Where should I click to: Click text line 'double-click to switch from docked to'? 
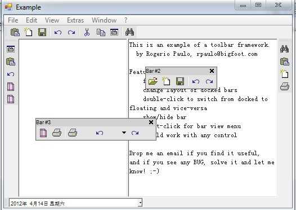coord(205,99)
